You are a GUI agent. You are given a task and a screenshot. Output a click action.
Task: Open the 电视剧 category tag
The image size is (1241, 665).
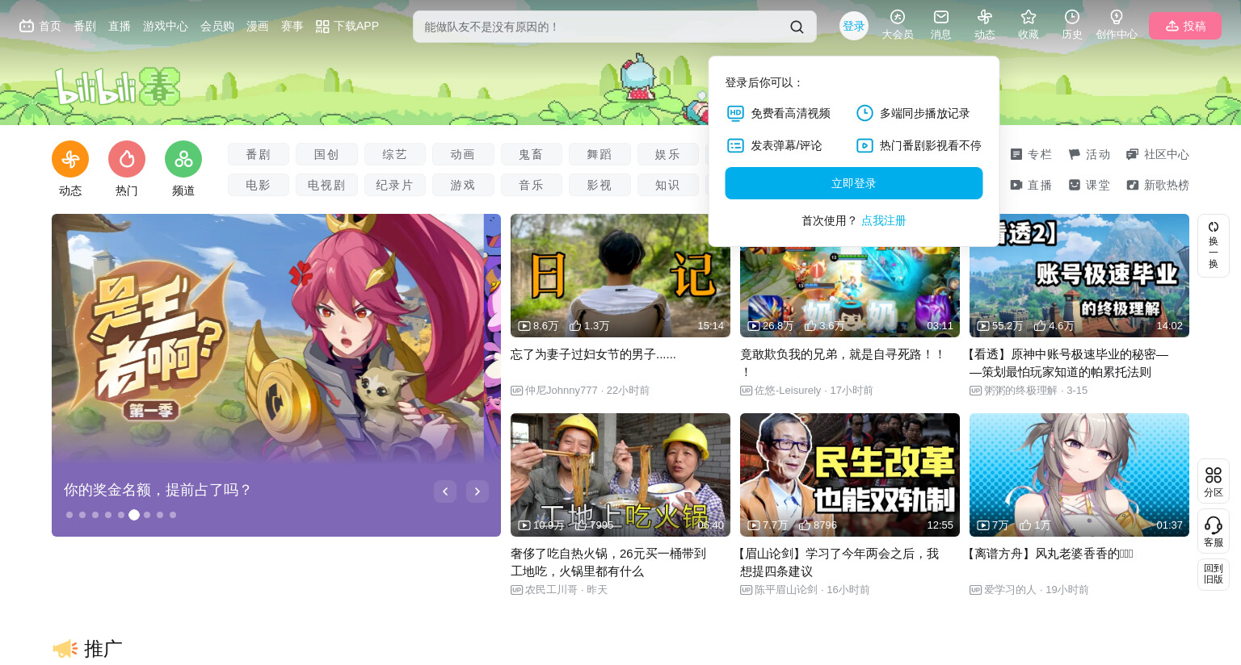pyautogui.click(x=326, y=185)
